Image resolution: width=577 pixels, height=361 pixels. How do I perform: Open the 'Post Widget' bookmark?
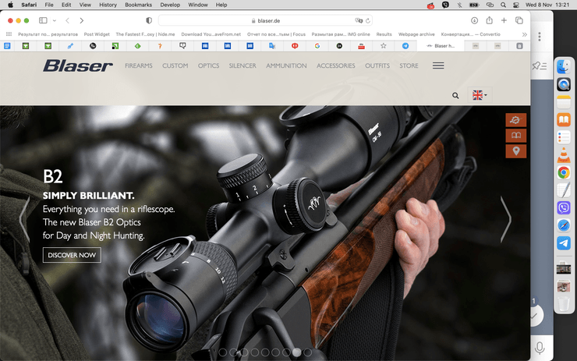[x=97, y=34]
